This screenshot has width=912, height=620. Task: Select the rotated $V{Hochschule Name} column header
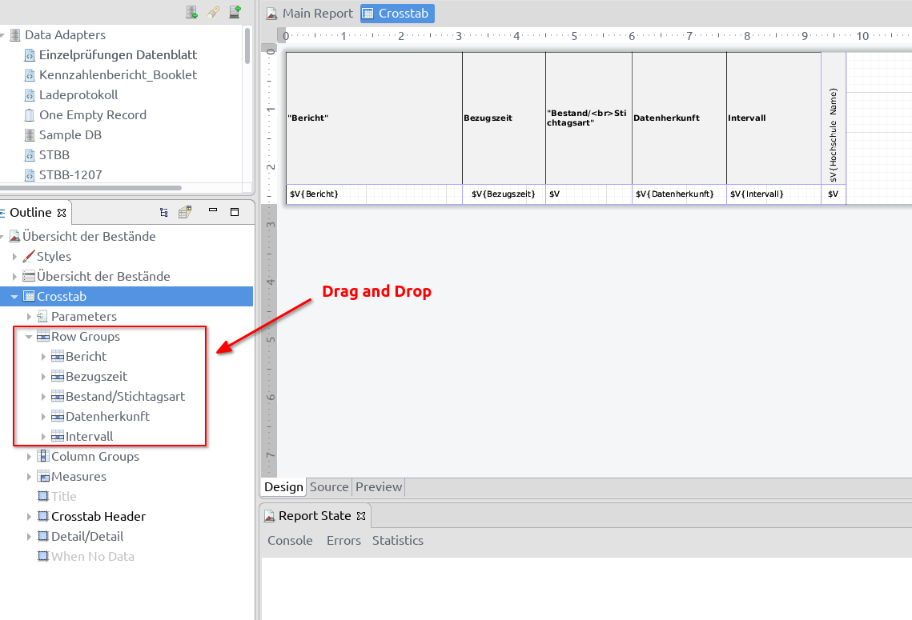coord(834,118)
